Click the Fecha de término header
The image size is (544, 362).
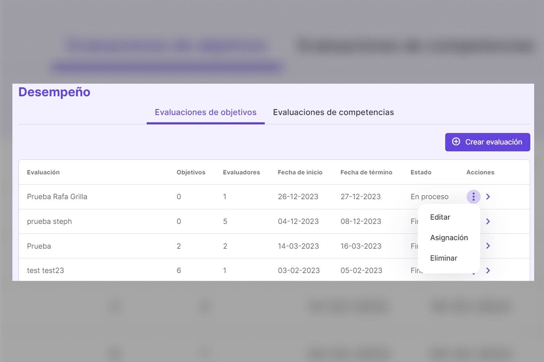click(x=366, y=172)
